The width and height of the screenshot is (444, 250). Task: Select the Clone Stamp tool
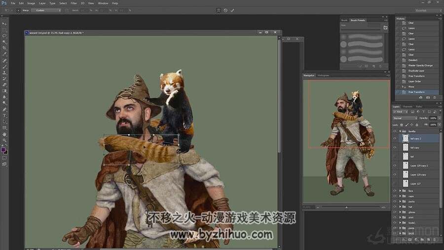click(x=4, y=73)
